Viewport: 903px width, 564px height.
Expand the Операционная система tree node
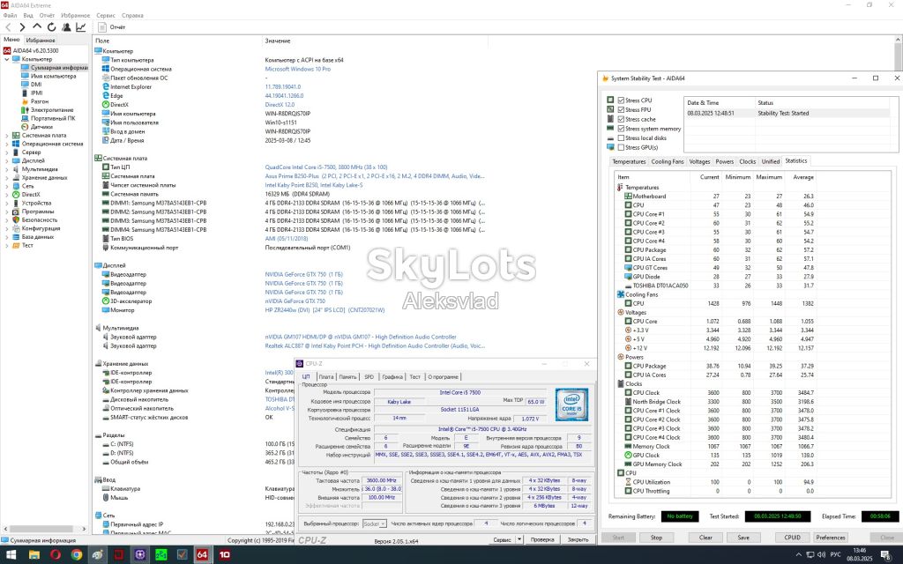(7, 144)
